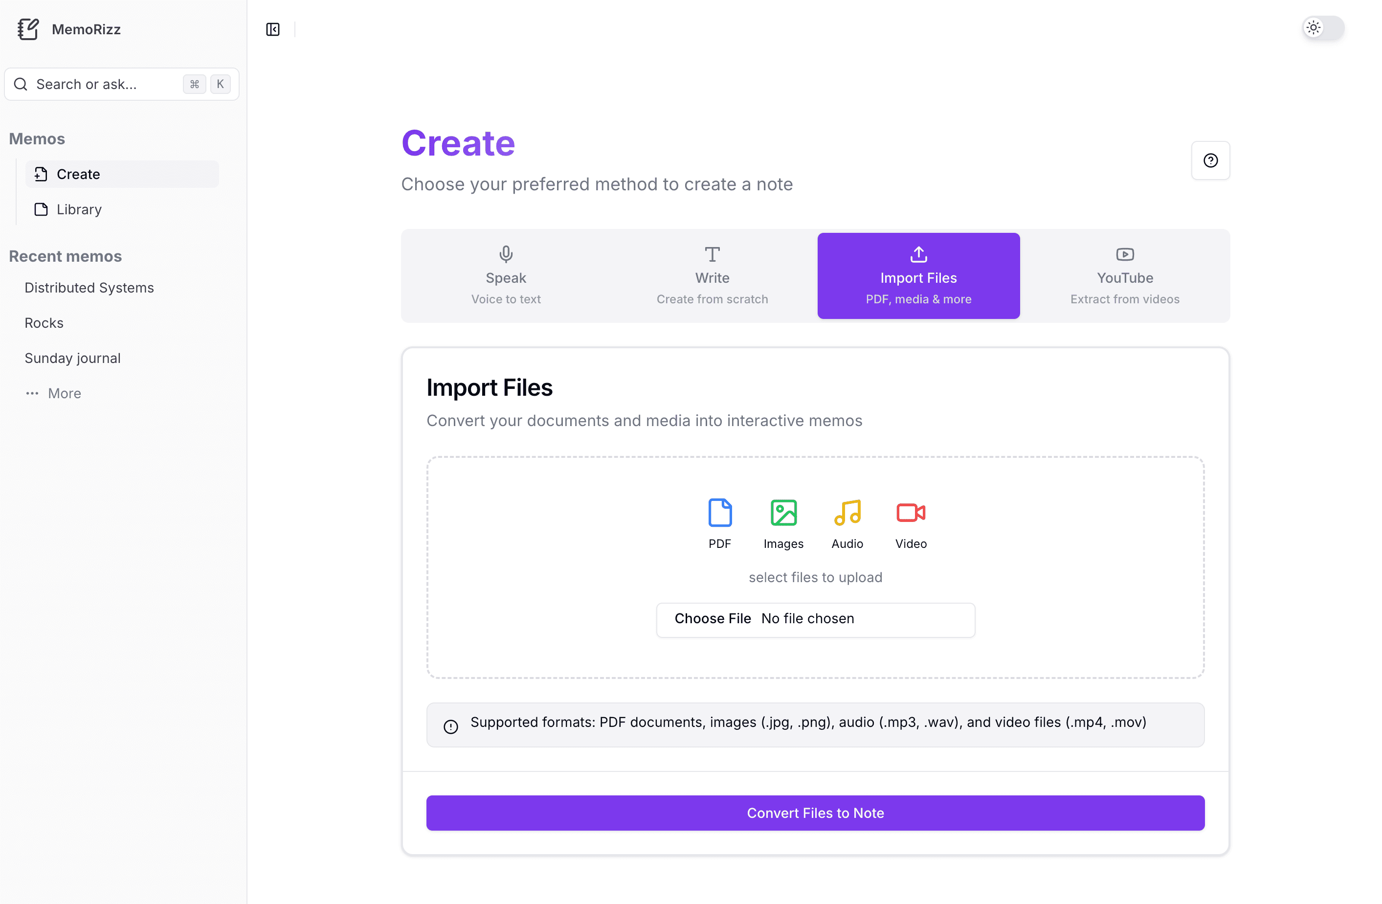Click the Choose File button
Screen dimensions: 1382x904
[x=713, y=619]
